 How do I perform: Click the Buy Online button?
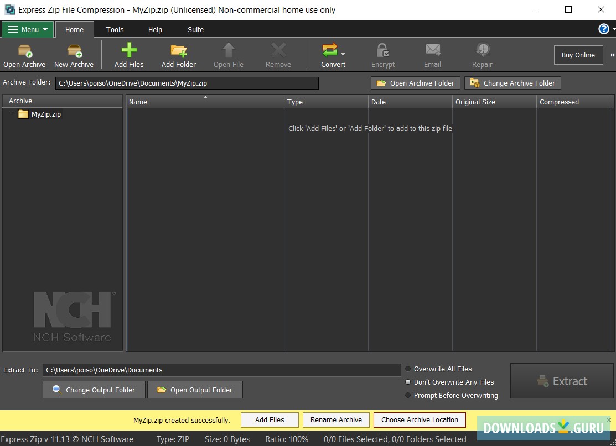coord(578,55)
